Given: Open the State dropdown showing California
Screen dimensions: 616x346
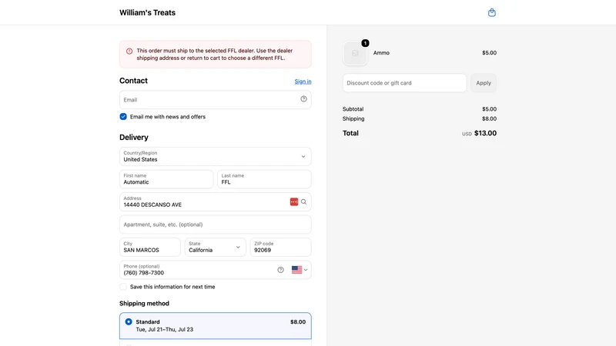Looking at the screenshot, I should pyautogui.click(x=216, y=247).
